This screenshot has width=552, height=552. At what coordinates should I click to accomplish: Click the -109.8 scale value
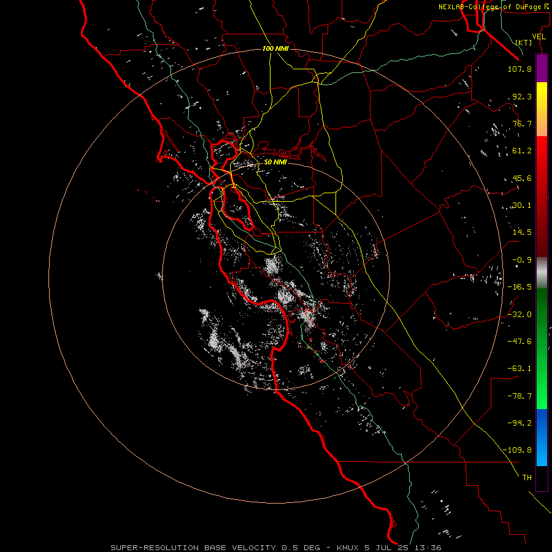coord(518,450)
